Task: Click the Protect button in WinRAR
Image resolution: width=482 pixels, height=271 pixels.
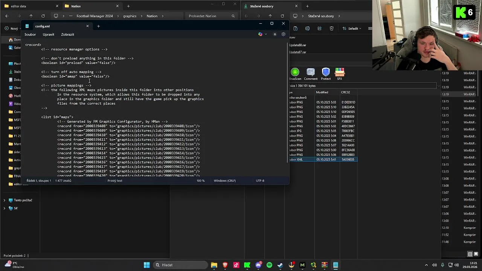Action: pos(326,74)
